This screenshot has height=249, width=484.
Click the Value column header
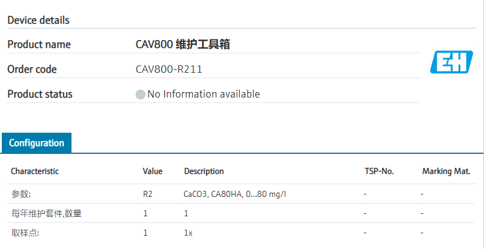(153, 171)
